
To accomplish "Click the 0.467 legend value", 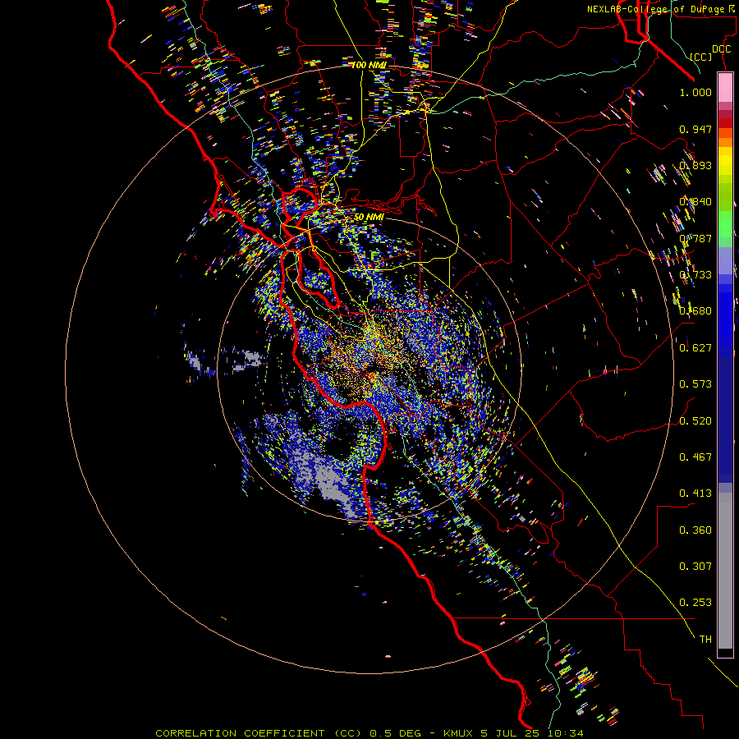I will point(695,457).
